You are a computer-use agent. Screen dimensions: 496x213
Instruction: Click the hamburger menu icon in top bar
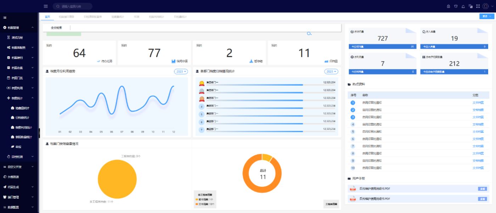[x=46, y=6]
